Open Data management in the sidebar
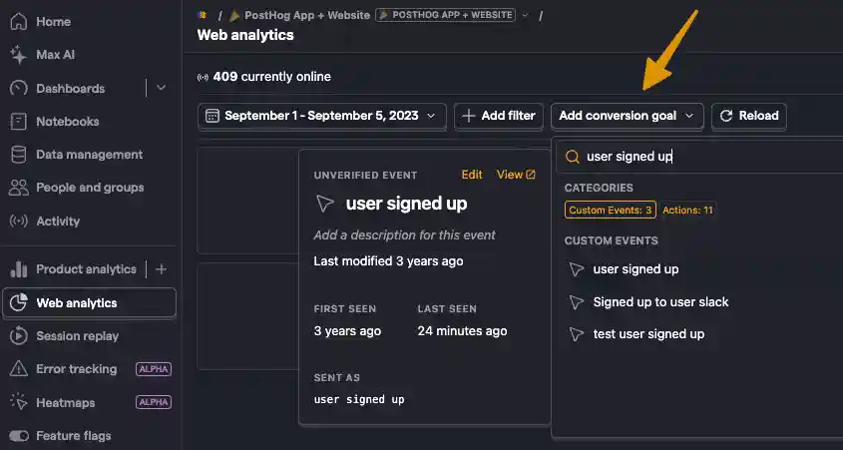 point(88,155)
